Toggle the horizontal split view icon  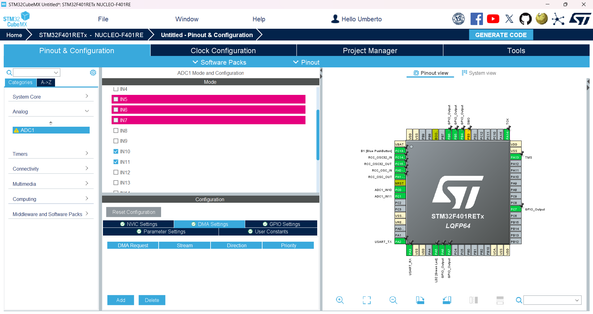[500, 300]
